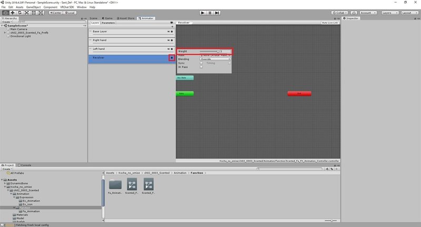Lock the Inspector panel with padlock icon

[x=415, y=18]
